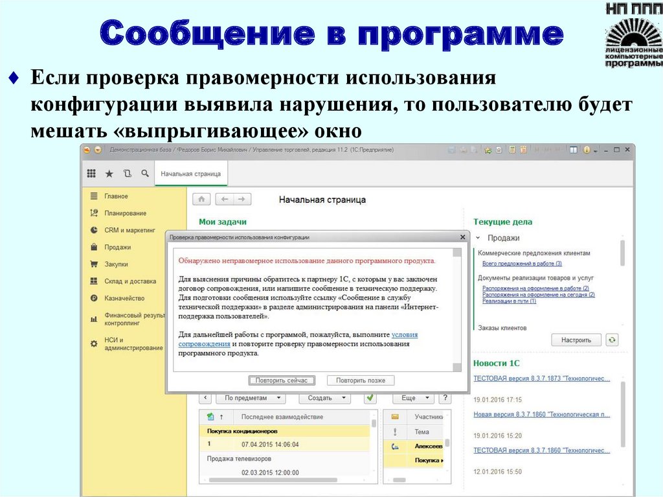The image size is (663, 497).
Task: Click favorites star toolbar icon in title bar
Action: 488,150
